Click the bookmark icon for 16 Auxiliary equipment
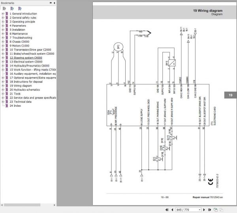237x213 pixels. (7, 74)
